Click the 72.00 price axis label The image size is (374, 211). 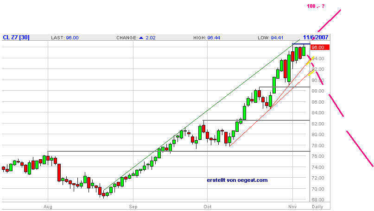(318, 178)
